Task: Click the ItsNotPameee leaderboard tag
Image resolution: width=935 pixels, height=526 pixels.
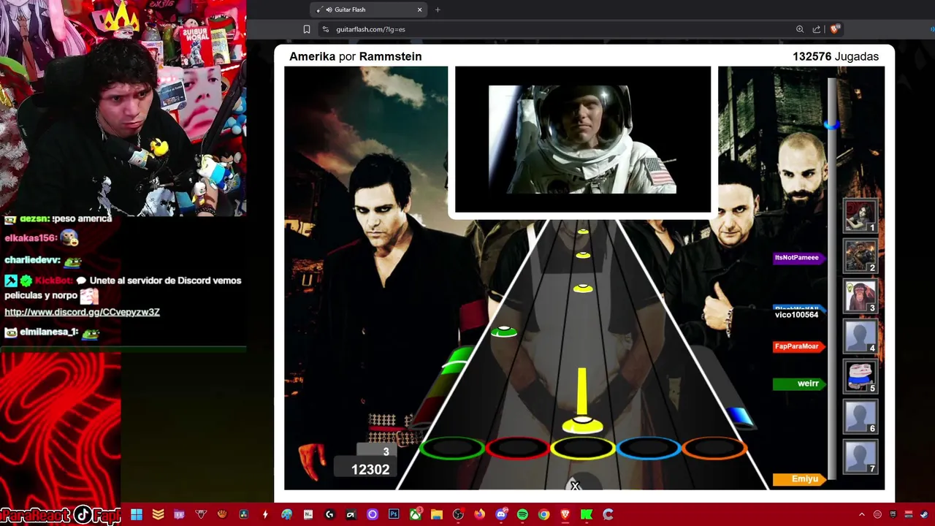Action: (x=799, y=258)
